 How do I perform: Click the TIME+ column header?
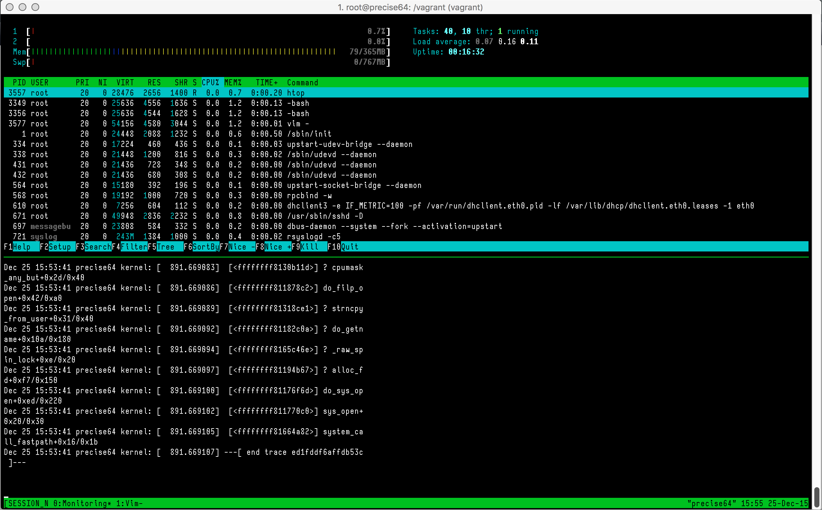[267, 83]
